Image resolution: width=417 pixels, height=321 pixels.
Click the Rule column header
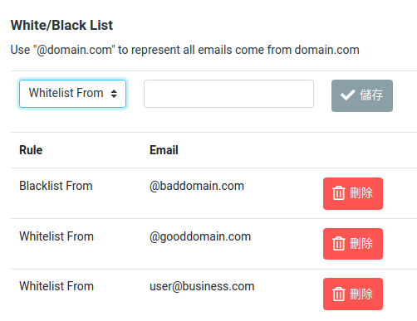(31, 150)
